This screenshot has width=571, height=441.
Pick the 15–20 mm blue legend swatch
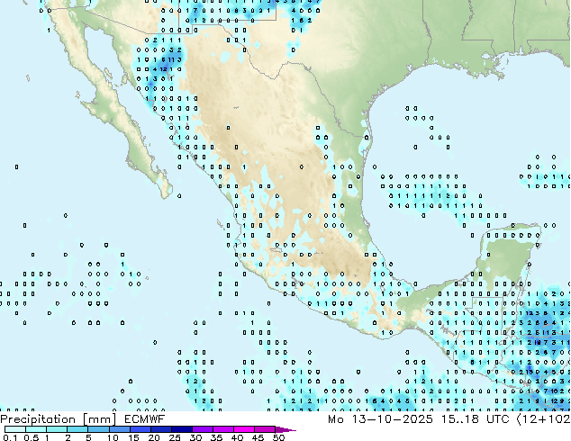pyautogui.click(x=140, y=429)
